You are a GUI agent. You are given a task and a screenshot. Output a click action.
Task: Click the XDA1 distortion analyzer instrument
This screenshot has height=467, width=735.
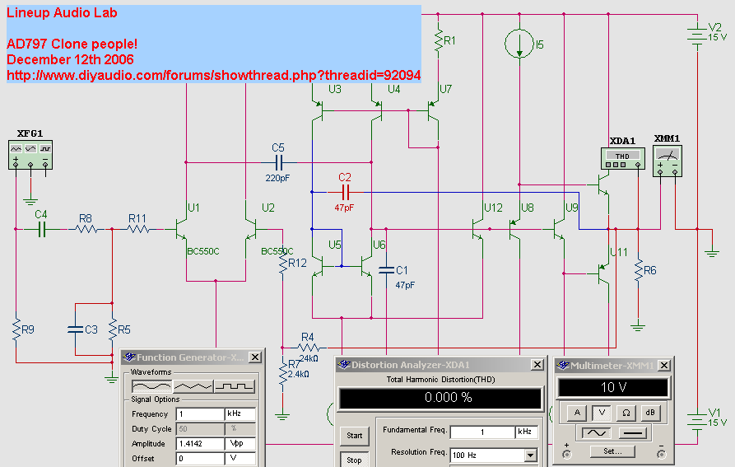(622, 158)
